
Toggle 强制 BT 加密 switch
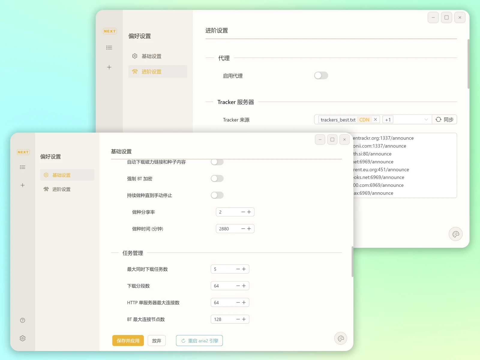[x=217, y=179]
